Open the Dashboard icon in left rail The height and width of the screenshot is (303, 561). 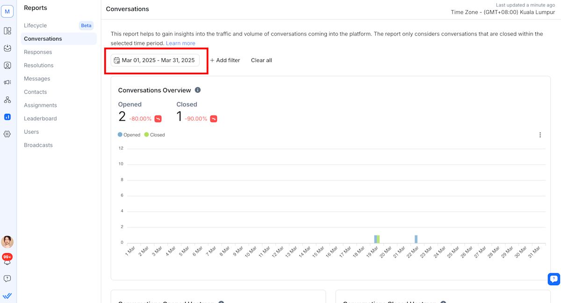pos(7,31)
